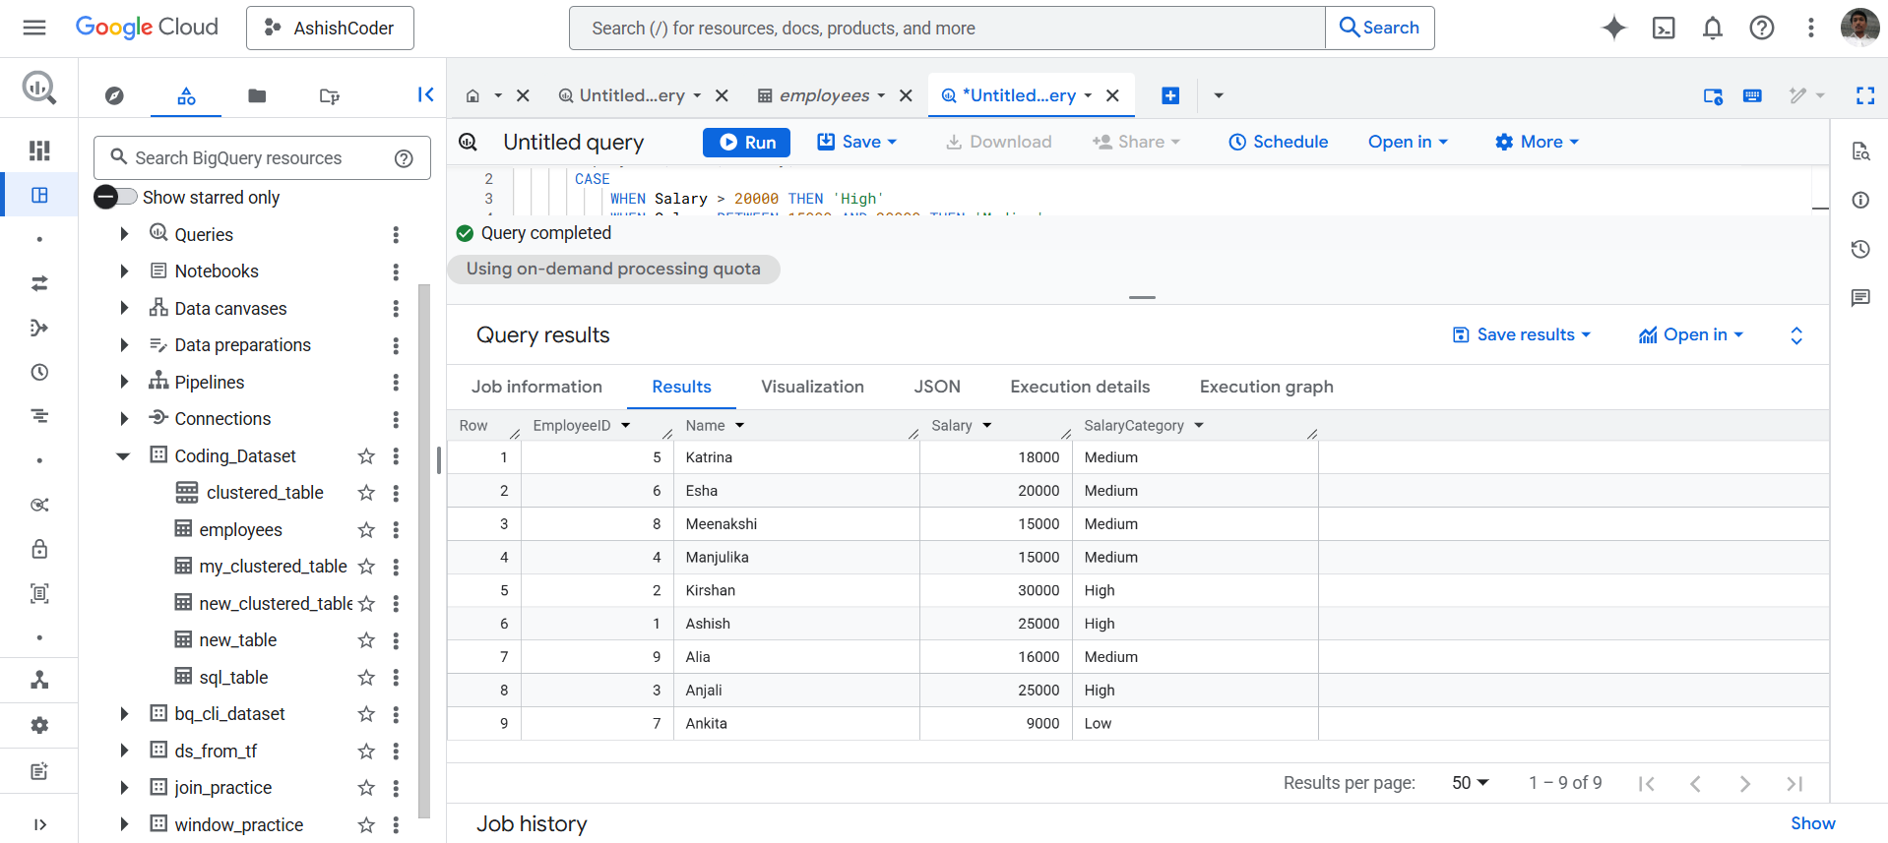Open keyboard shortcuts icon
Viewport: 1888px width, 843px height.
[x=1752, y=95]
